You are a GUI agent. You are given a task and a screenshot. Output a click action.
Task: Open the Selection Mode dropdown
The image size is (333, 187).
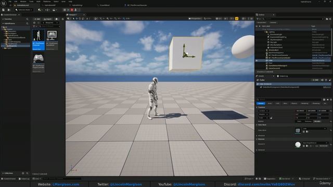[24, 10]
